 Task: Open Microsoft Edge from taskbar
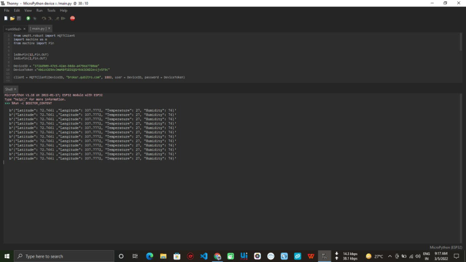[150, 256]
